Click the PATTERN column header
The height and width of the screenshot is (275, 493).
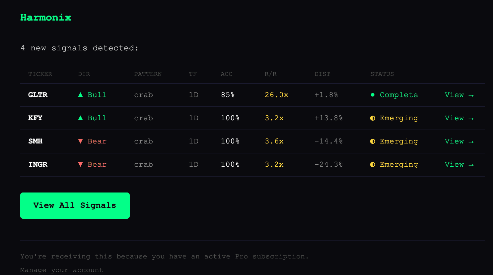[x=148, y=74]
